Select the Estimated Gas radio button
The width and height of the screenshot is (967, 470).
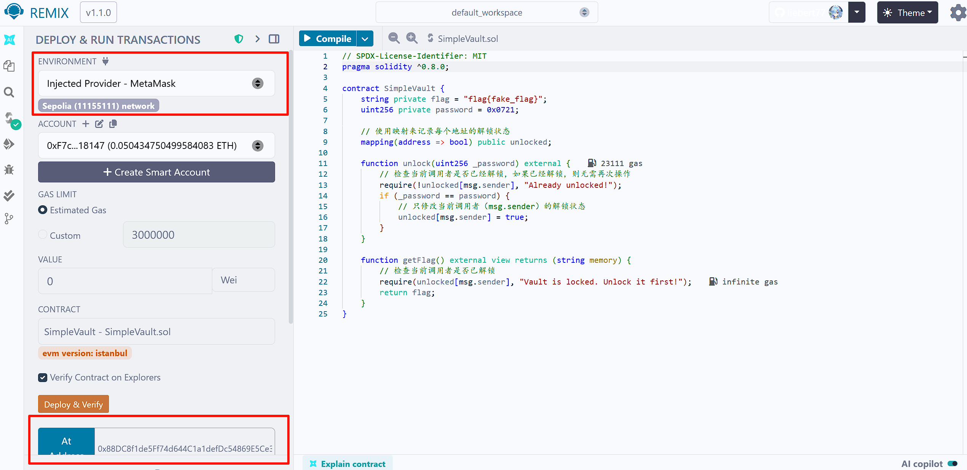click(43, 210)
